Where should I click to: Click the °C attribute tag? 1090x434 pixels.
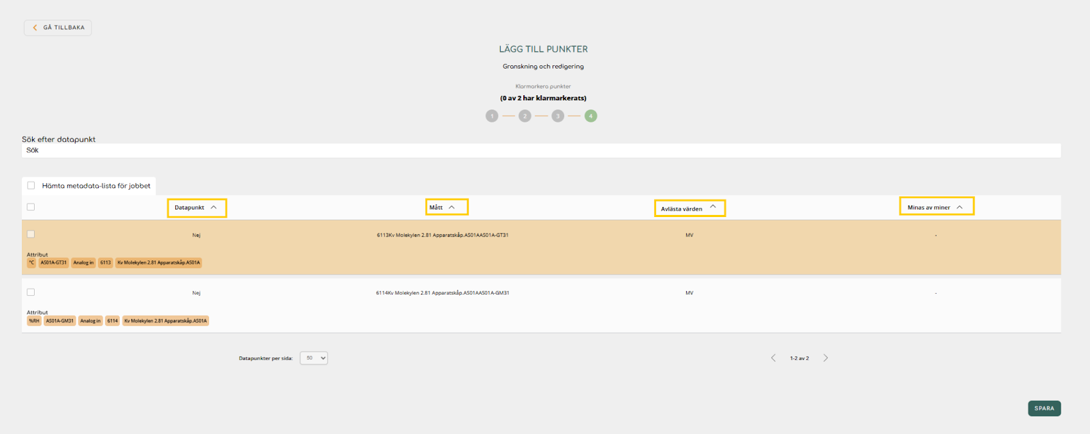click(31, 263)
